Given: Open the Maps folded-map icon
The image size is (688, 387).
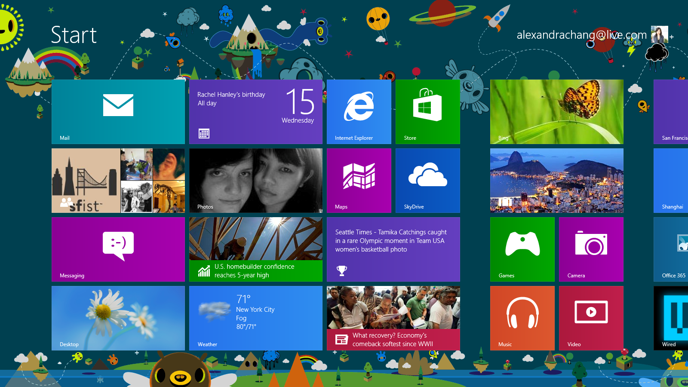Looking at the screenshot, I should click(359, 176).
